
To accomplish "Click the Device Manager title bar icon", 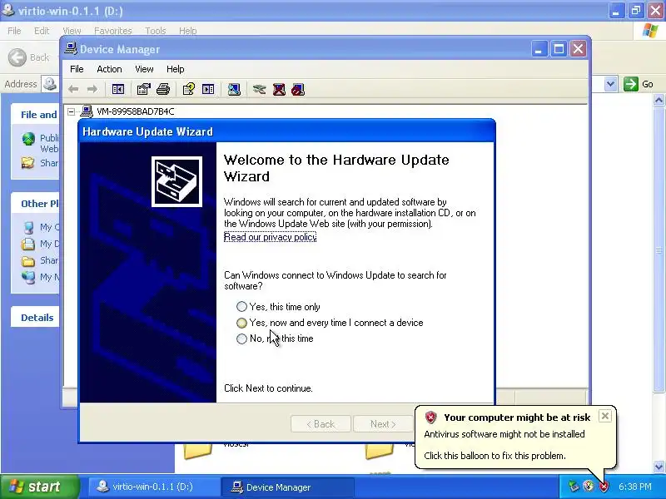I will (71, 49).
